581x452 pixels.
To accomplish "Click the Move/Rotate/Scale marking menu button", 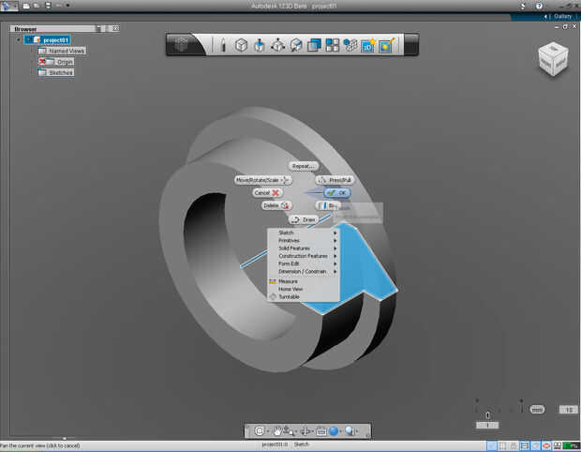I will (x=262, y=180).
